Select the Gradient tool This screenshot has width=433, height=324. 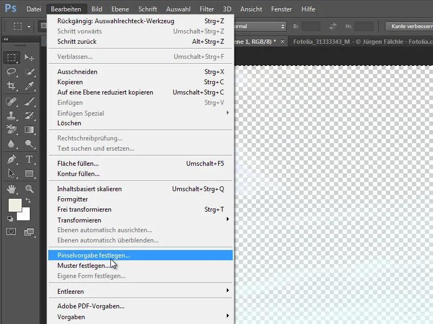coord(29,129)
